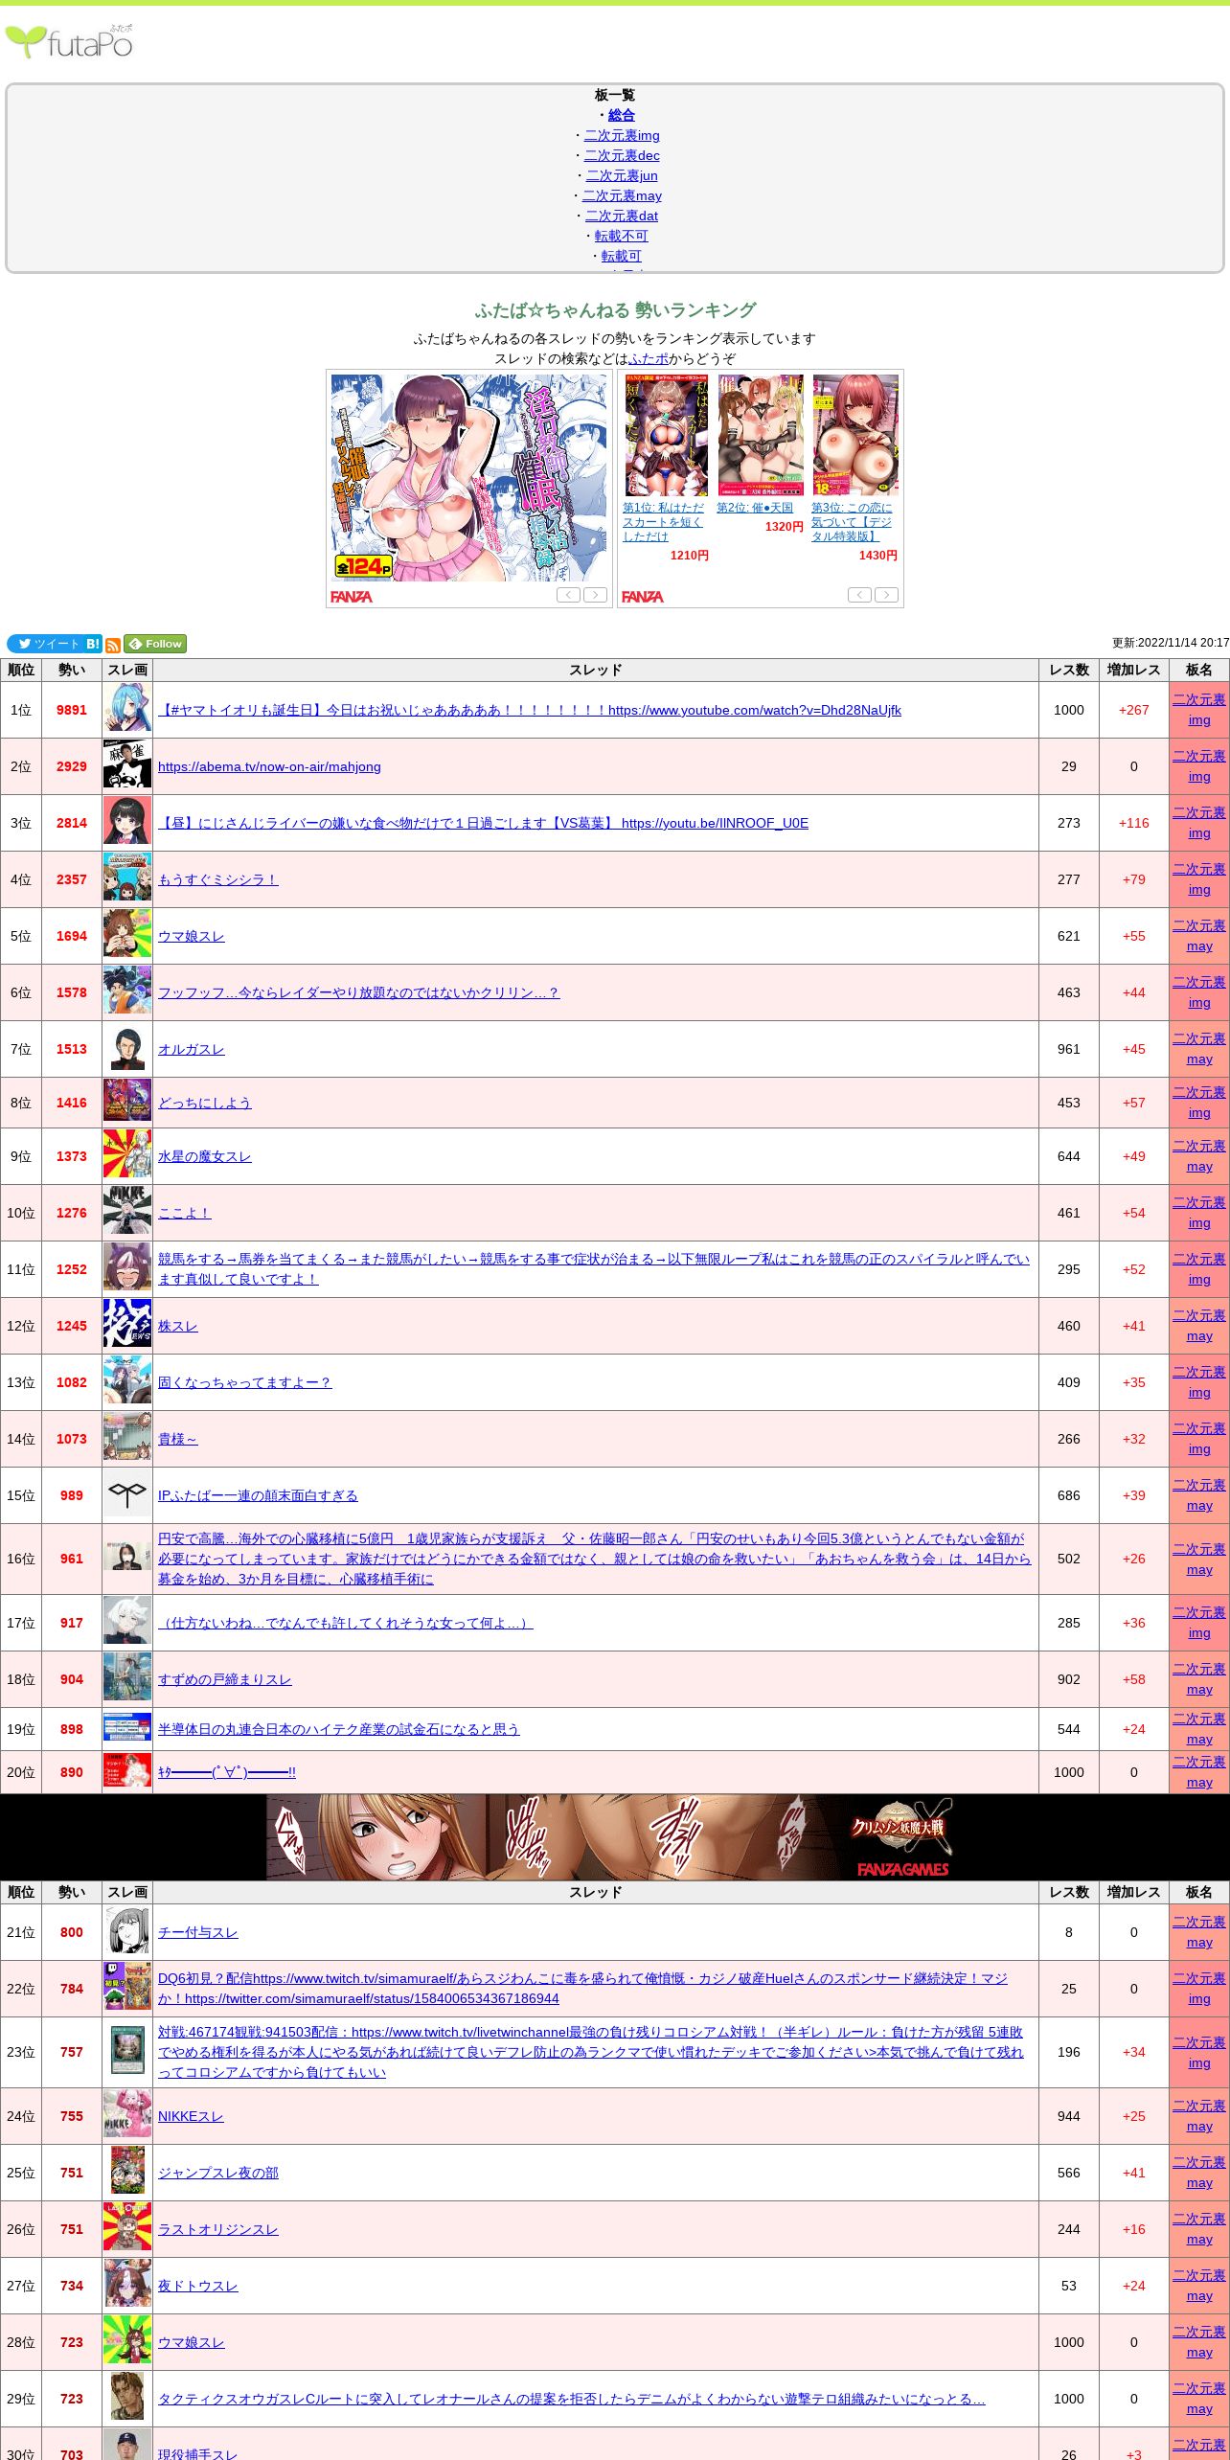Click the クリムゾン妖魔大戦 banner ad

coord(615,1837)
